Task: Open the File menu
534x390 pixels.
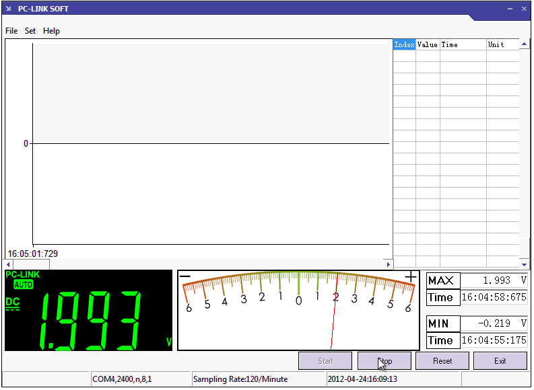Action: [11, 31]
